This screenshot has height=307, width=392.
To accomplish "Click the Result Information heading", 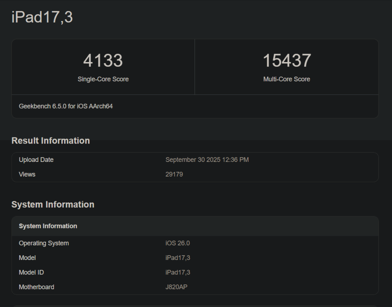I will coord(51,140).
